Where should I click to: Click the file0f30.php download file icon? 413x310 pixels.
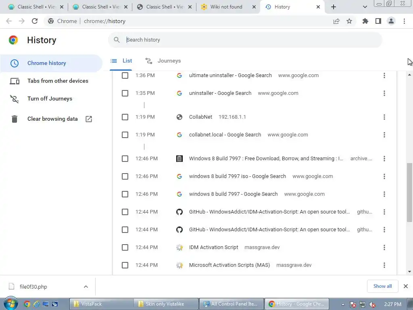11,287
